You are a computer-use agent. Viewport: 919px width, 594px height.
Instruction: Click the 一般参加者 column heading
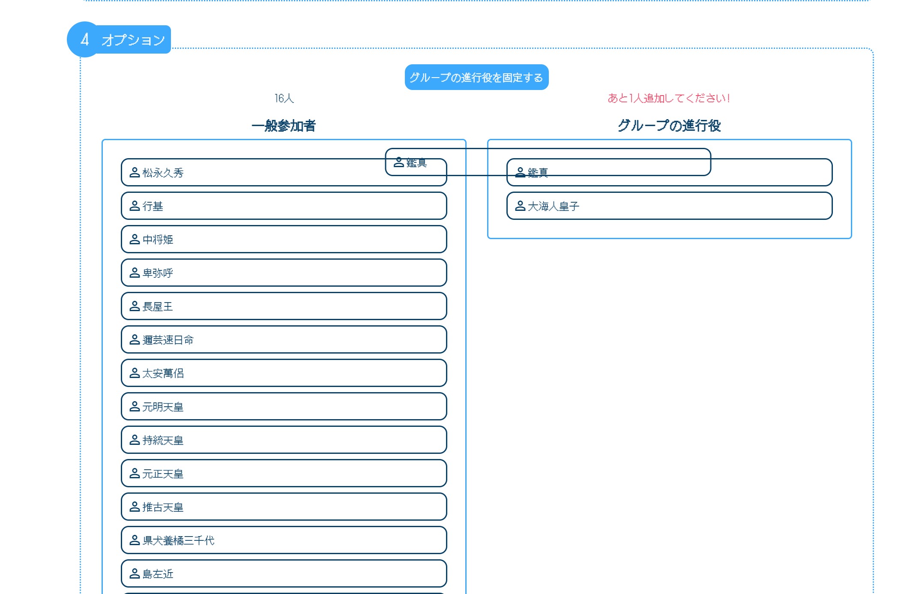284,126
